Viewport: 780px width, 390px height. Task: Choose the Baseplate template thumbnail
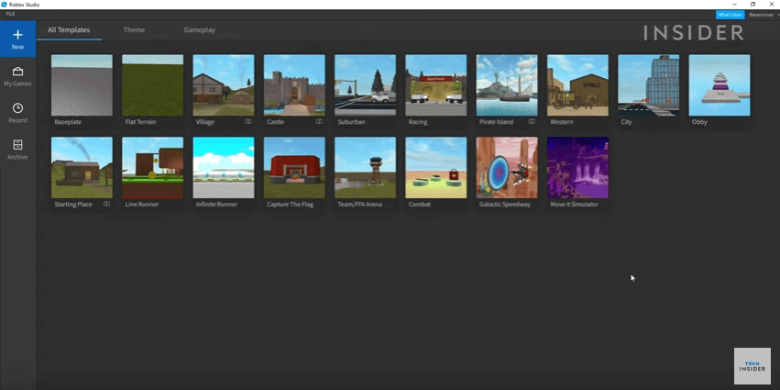click(x=82, y=85)
